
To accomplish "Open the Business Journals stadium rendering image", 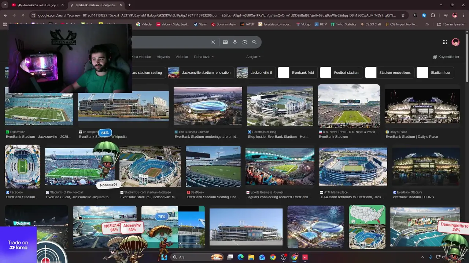I will 208,106.
